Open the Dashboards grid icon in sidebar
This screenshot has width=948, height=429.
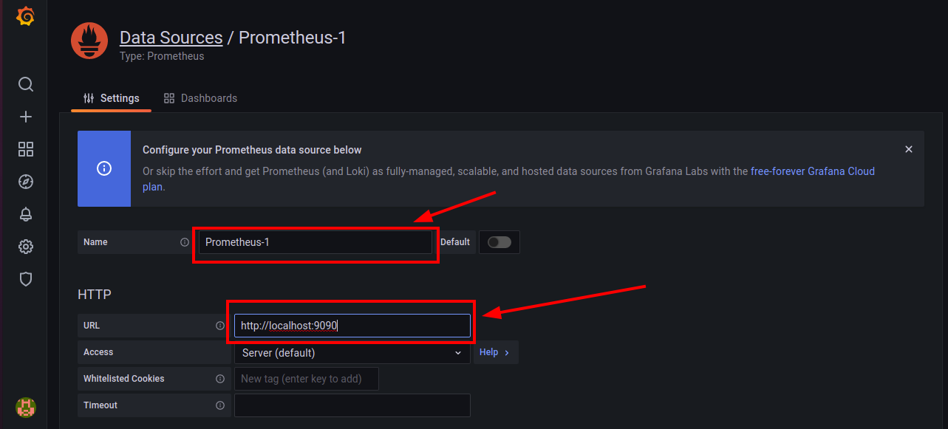[26, 149]
